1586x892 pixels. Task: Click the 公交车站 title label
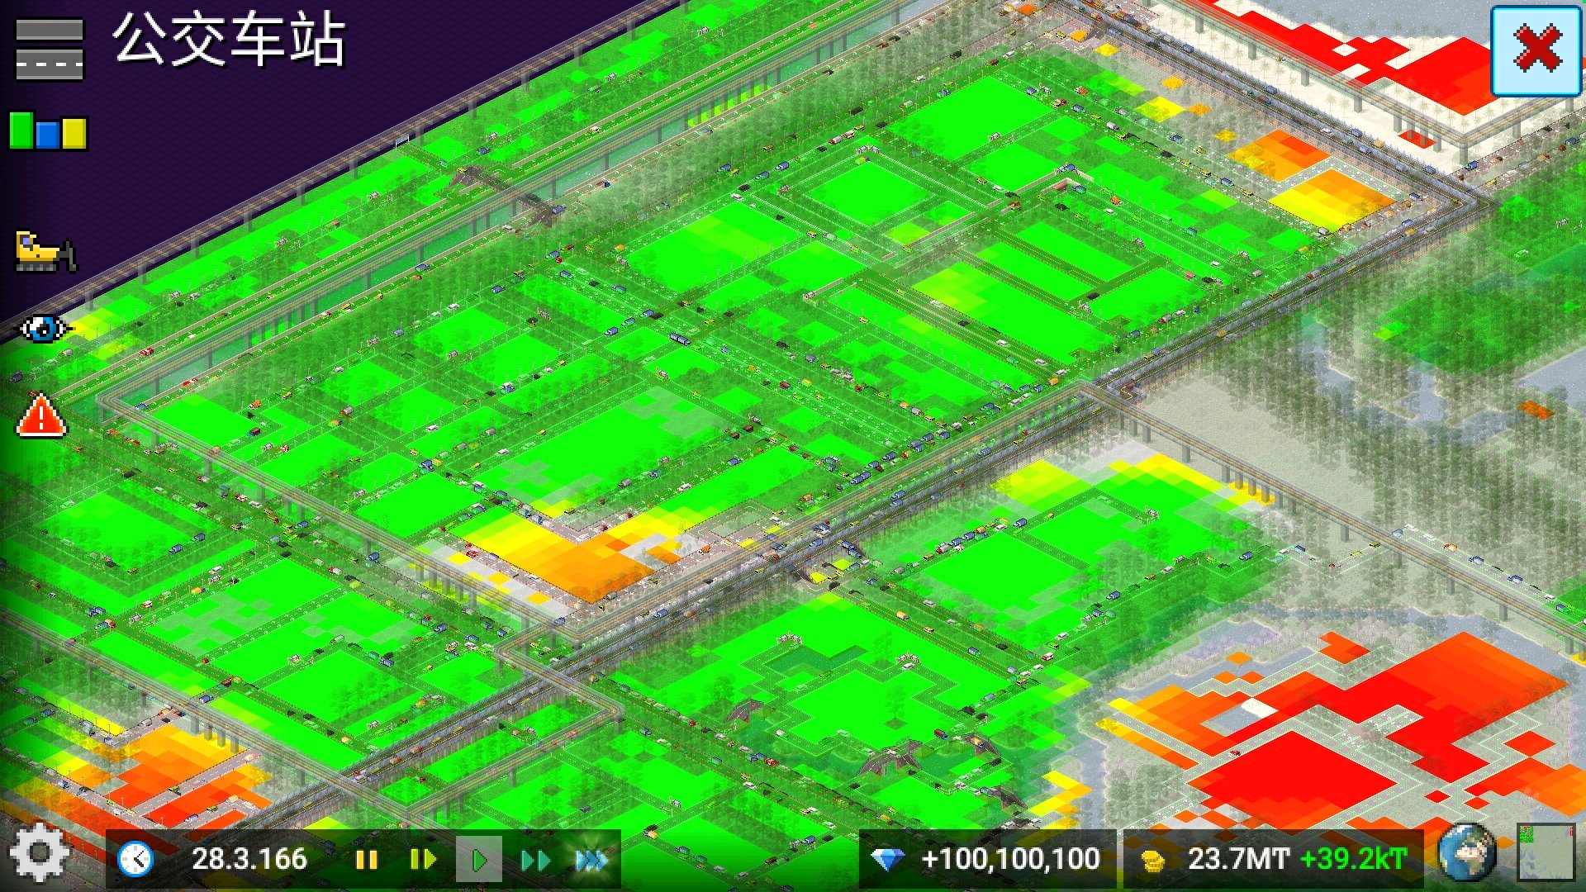click(229, 40)
